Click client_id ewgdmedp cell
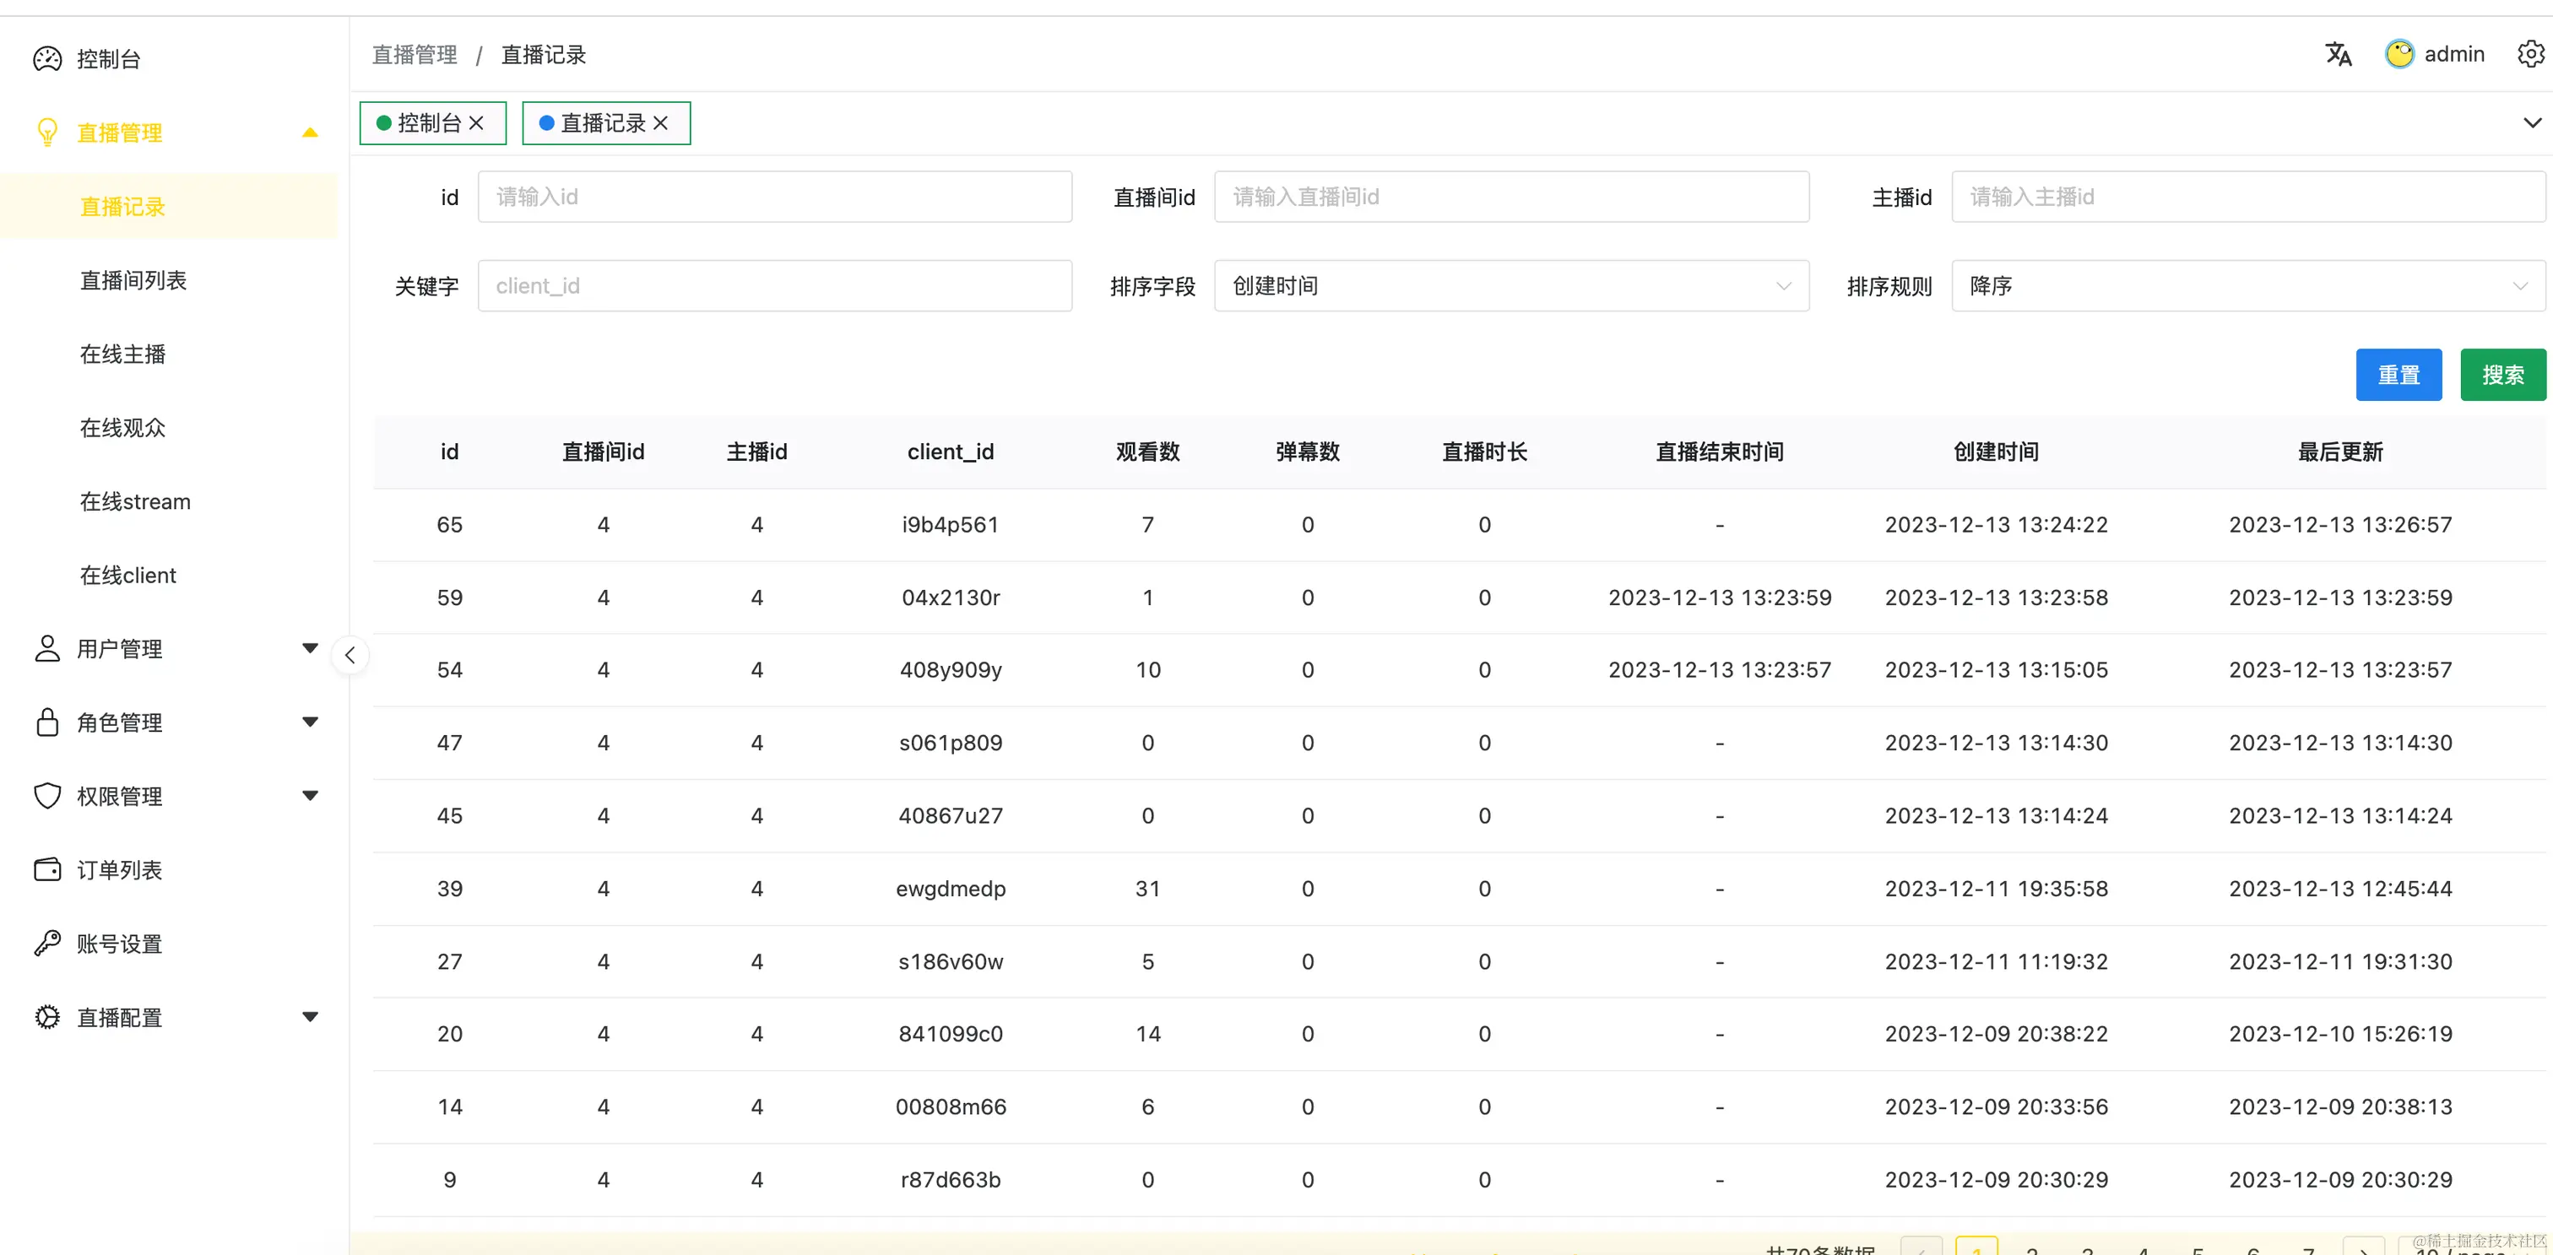 [x=951, y=890]
